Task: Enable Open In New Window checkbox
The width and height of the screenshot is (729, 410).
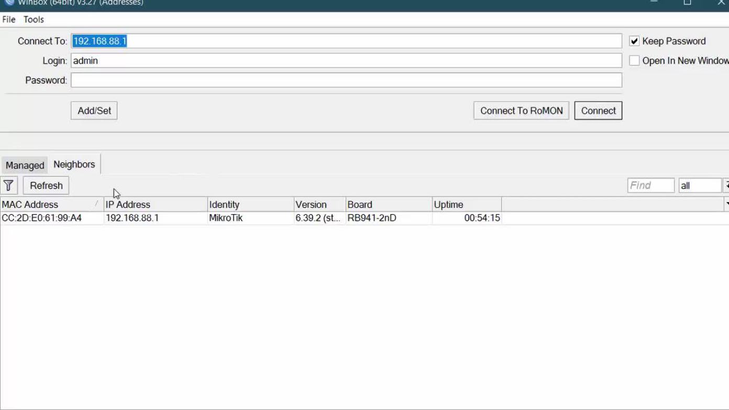Action: [634, 61]
